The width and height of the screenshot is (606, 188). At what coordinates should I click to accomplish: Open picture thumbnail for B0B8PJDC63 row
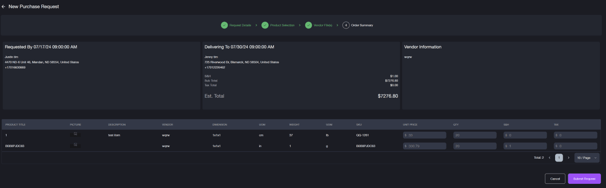pyautogui.click(x=75, y=146)
